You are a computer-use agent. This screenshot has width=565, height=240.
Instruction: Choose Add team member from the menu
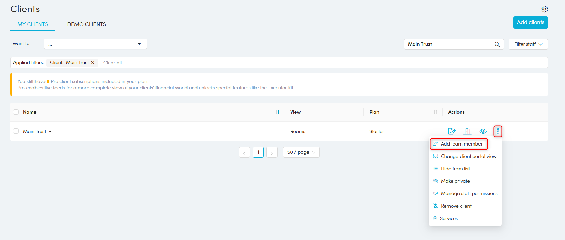click(461, 144)
